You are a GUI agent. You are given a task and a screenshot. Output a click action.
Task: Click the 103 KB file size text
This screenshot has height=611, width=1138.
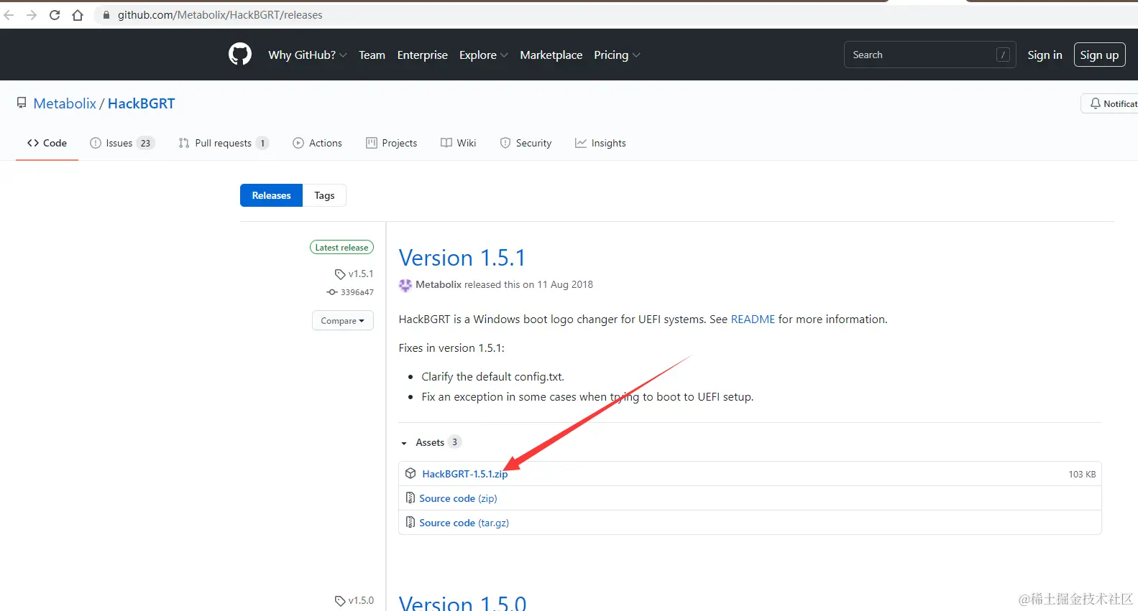(x=1082, y=475)
